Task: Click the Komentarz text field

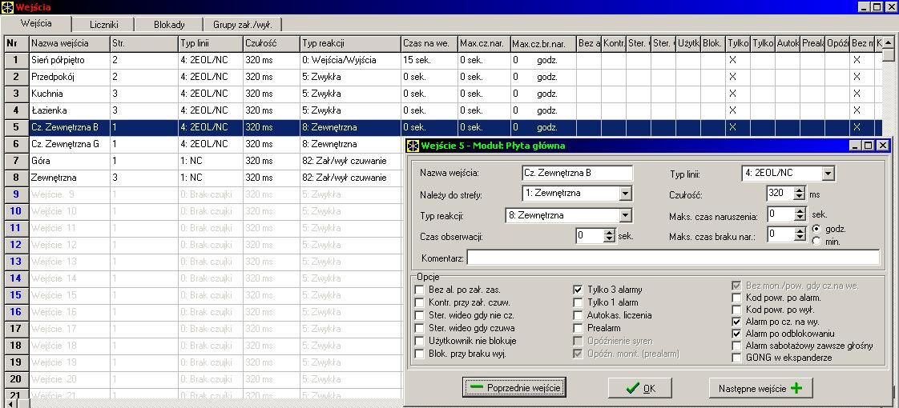Action: click(x=673, y=258)
